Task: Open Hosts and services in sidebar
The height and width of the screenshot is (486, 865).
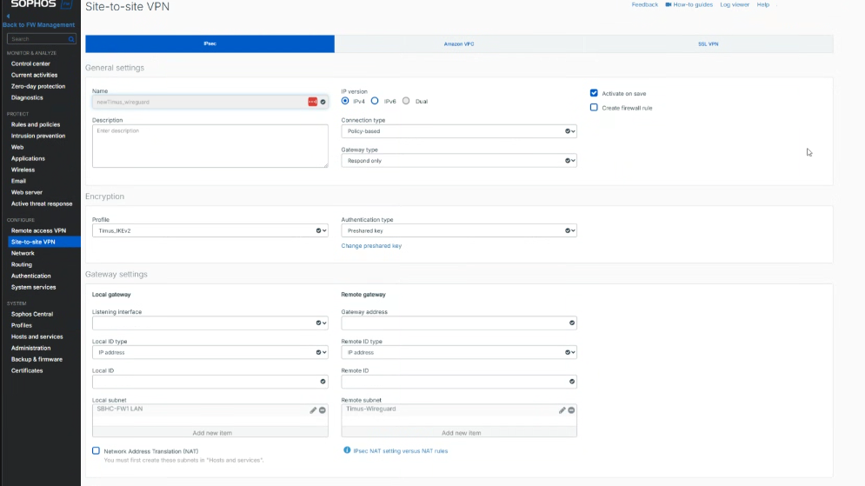Action: 37,336
